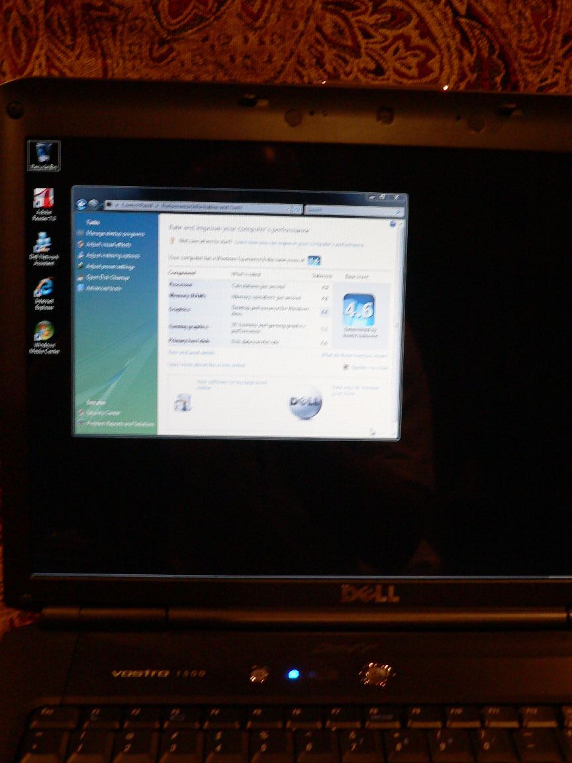This screenshot has height=763, width=572.
Task: Click the icon beside Manage startup programs
Action: (x=80, y=234)
